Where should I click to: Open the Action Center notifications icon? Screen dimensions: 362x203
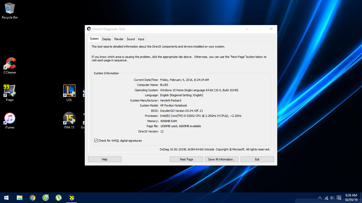pos(339,198)
